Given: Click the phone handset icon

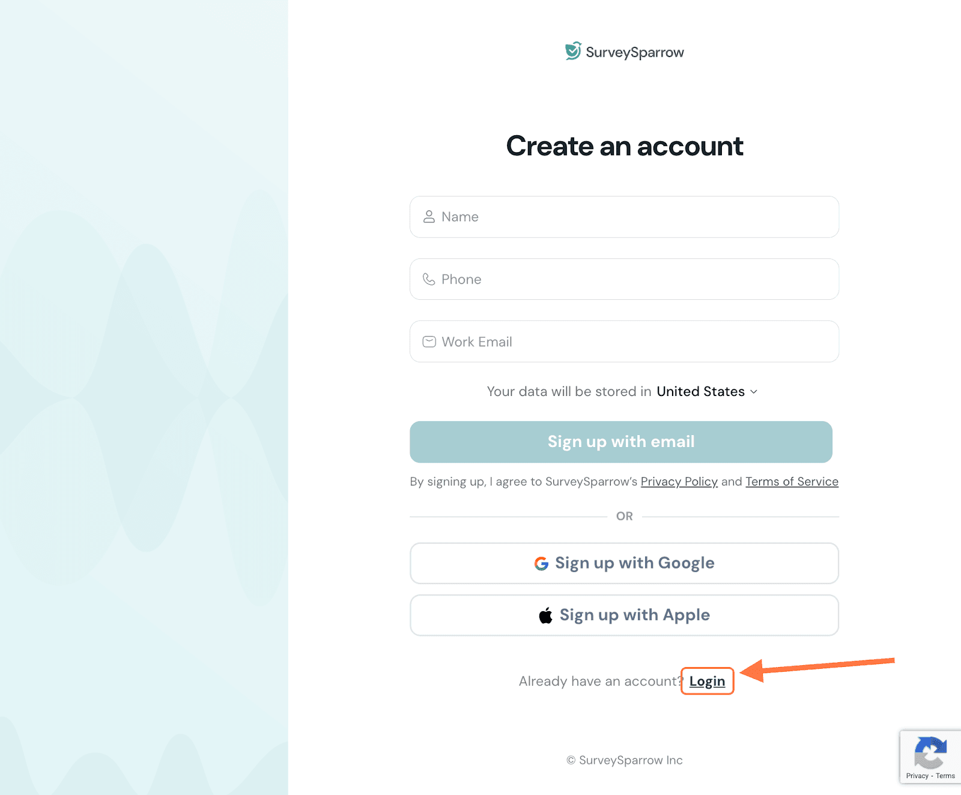Looking at the screenshot, I should click(x=429, y=279).
